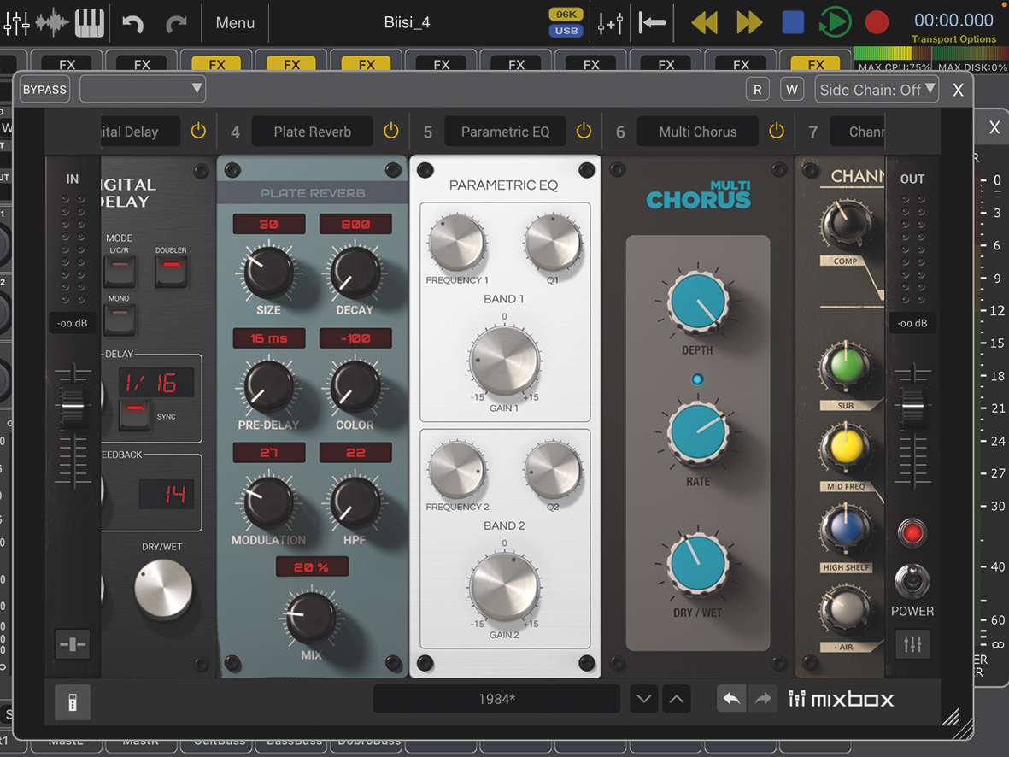Click the Plate Reverb DECAY knob
This screenshot has width=1009, height=757.
click(355, 273)
